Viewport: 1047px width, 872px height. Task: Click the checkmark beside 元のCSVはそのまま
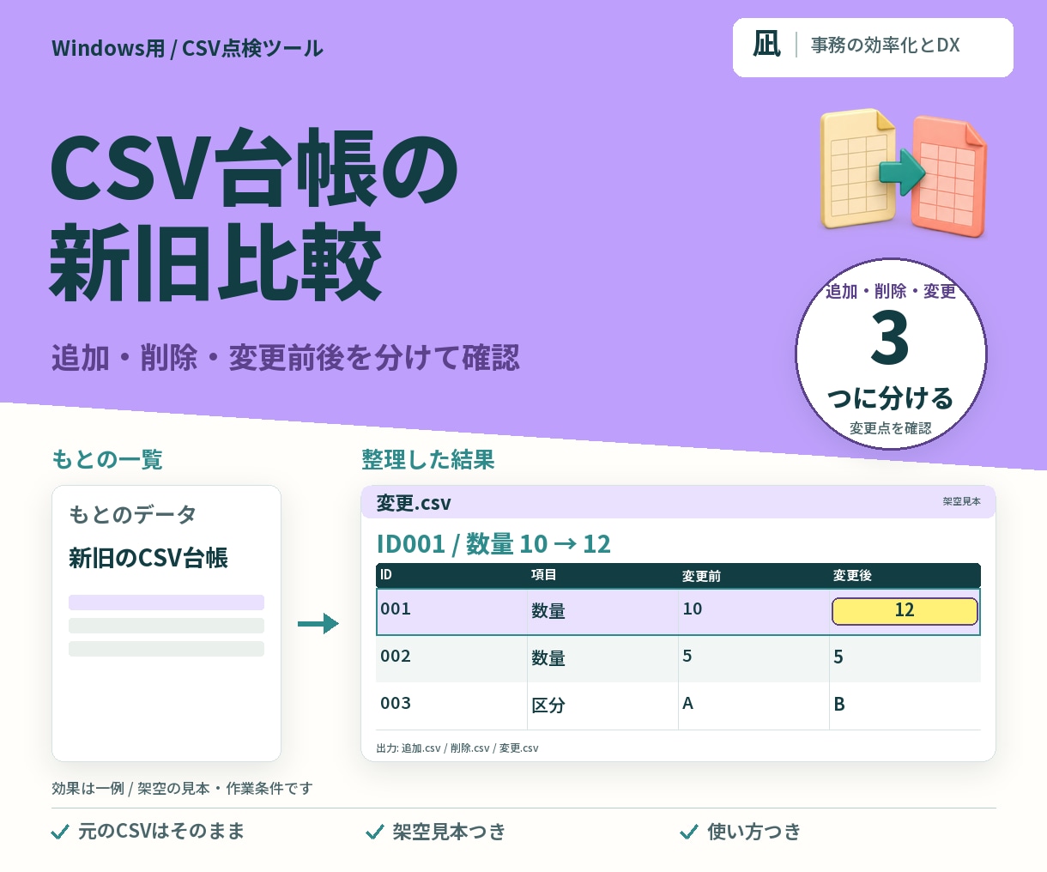coord(60,832)
